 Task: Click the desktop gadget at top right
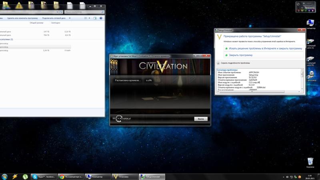click(306, 7)
